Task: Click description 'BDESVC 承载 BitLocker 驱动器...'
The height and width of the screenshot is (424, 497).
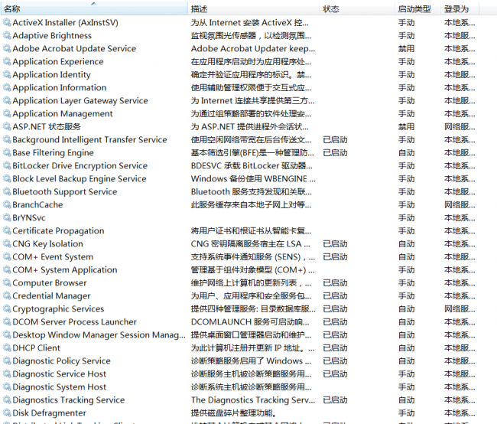Action: pos(252,165)
